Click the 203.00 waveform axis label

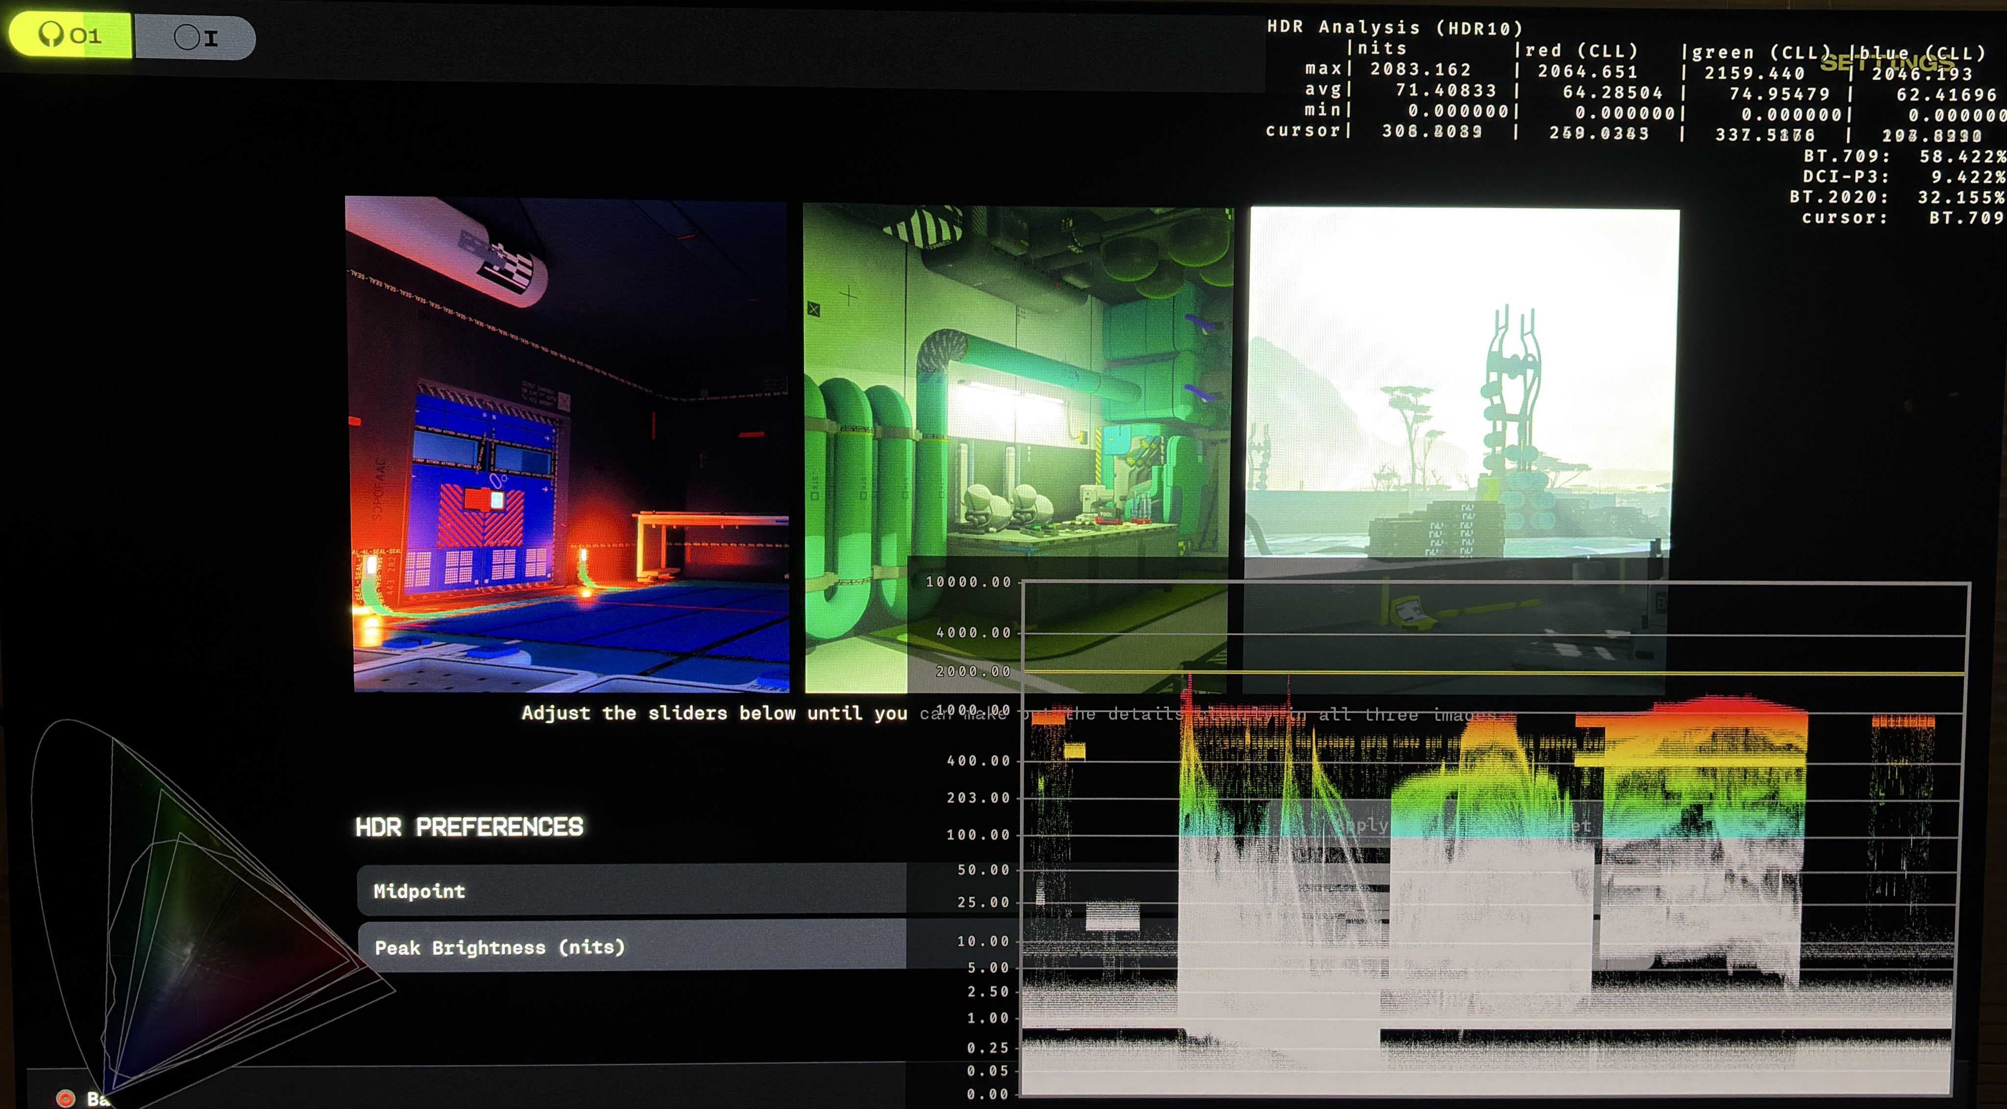[979, 797]
